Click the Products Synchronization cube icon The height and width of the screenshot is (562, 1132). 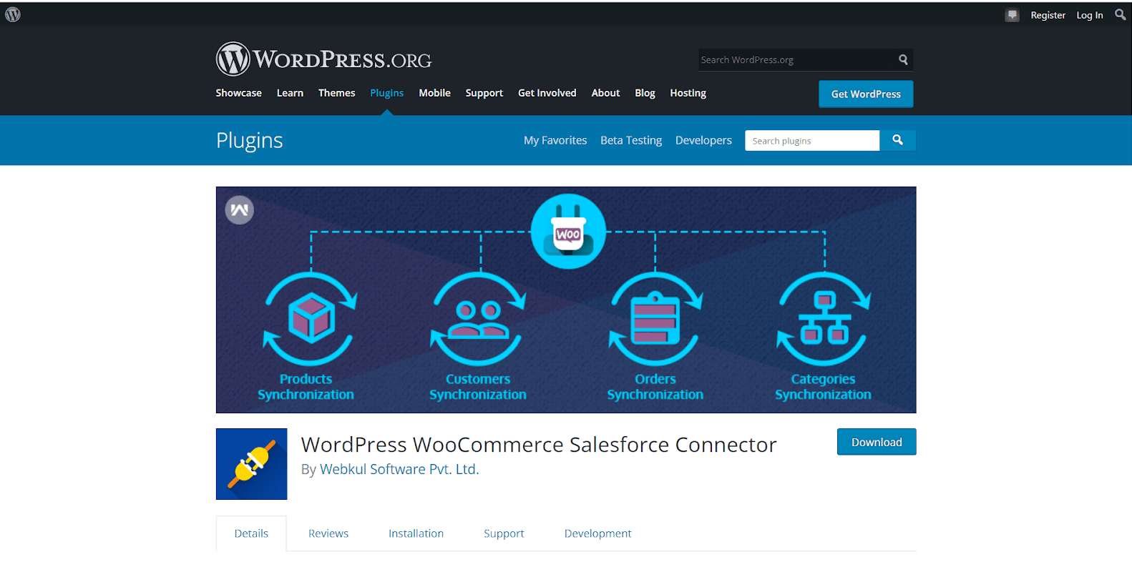[311, 318]
